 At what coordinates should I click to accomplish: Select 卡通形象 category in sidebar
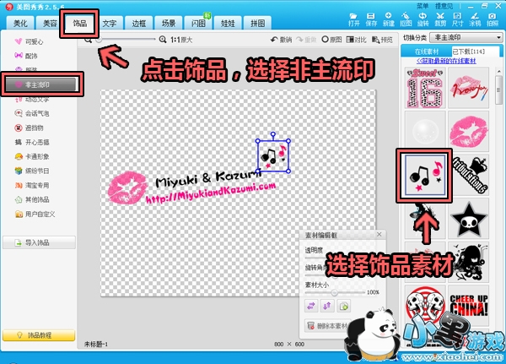(32, 156)
